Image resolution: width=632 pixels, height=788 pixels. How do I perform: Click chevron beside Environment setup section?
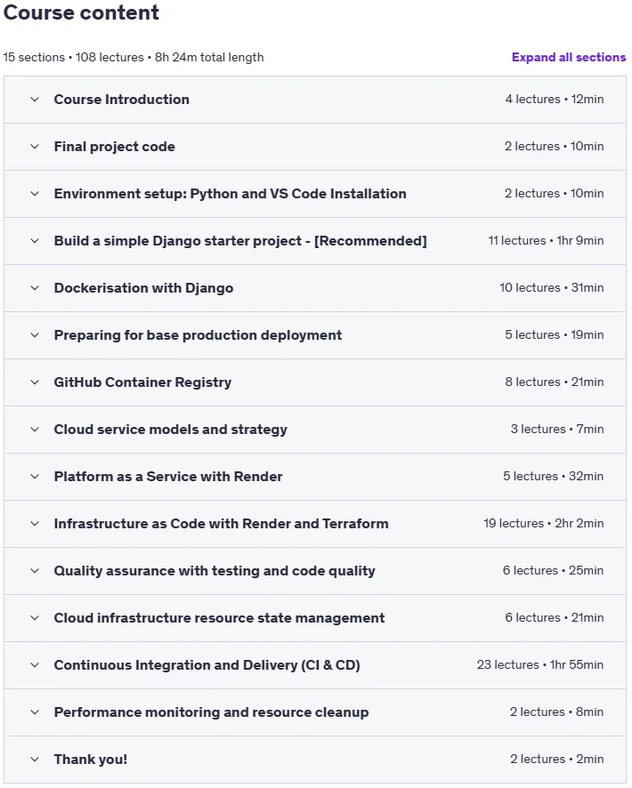pos(35,194)
